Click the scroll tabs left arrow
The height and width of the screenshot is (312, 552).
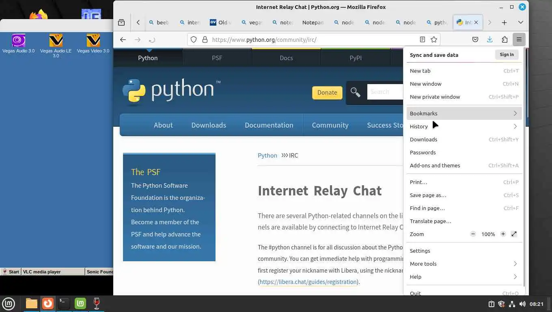pos(138,22)
